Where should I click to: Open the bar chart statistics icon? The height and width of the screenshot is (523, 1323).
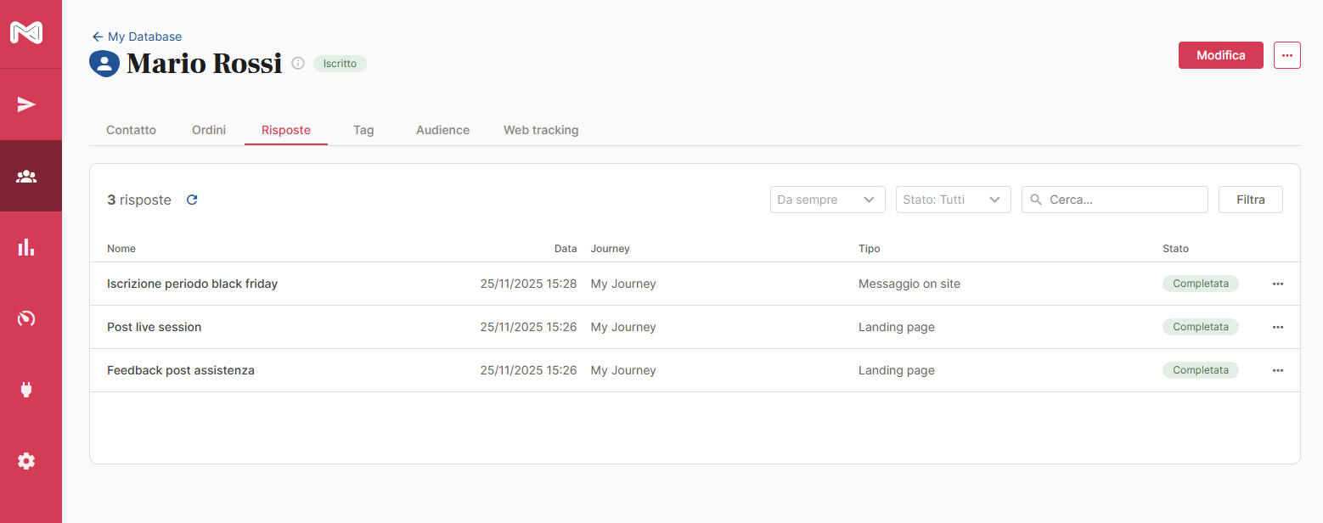[x=26, y=247]
